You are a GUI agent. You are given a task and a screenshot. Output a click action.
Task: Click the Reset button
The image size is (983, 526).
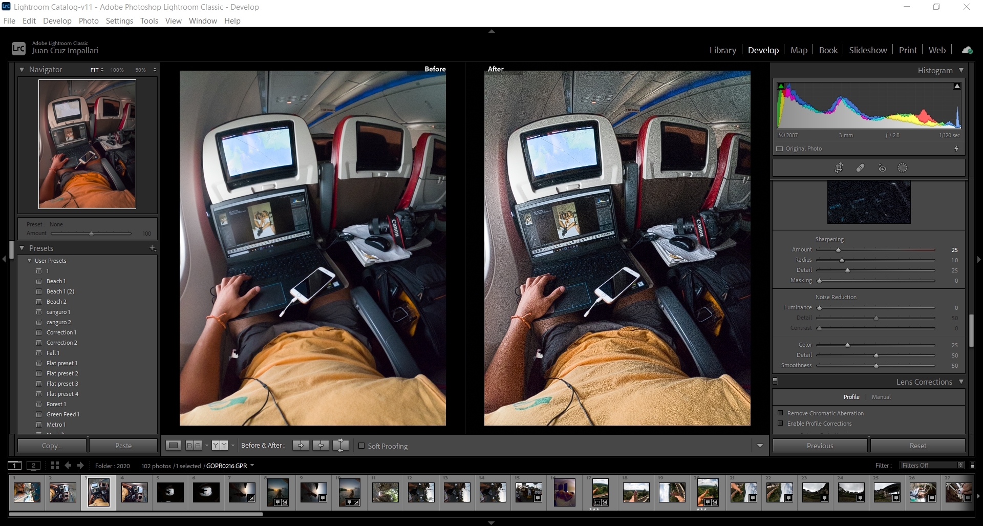[x=918, y=445]
